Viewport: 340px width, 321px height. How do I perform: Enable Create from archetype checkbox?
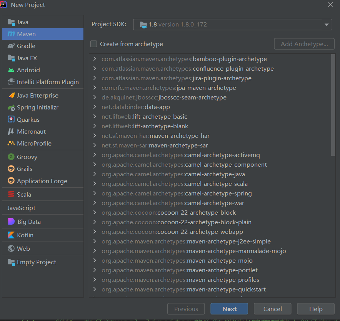click(x=94, y=44)
